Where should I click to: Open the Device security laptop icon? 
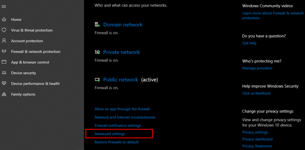pyautogui.click(x=4, y=73)
